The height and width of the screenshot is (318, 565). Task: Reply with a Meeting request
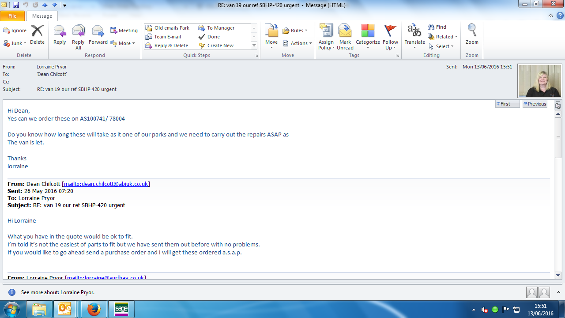[124, 30]
